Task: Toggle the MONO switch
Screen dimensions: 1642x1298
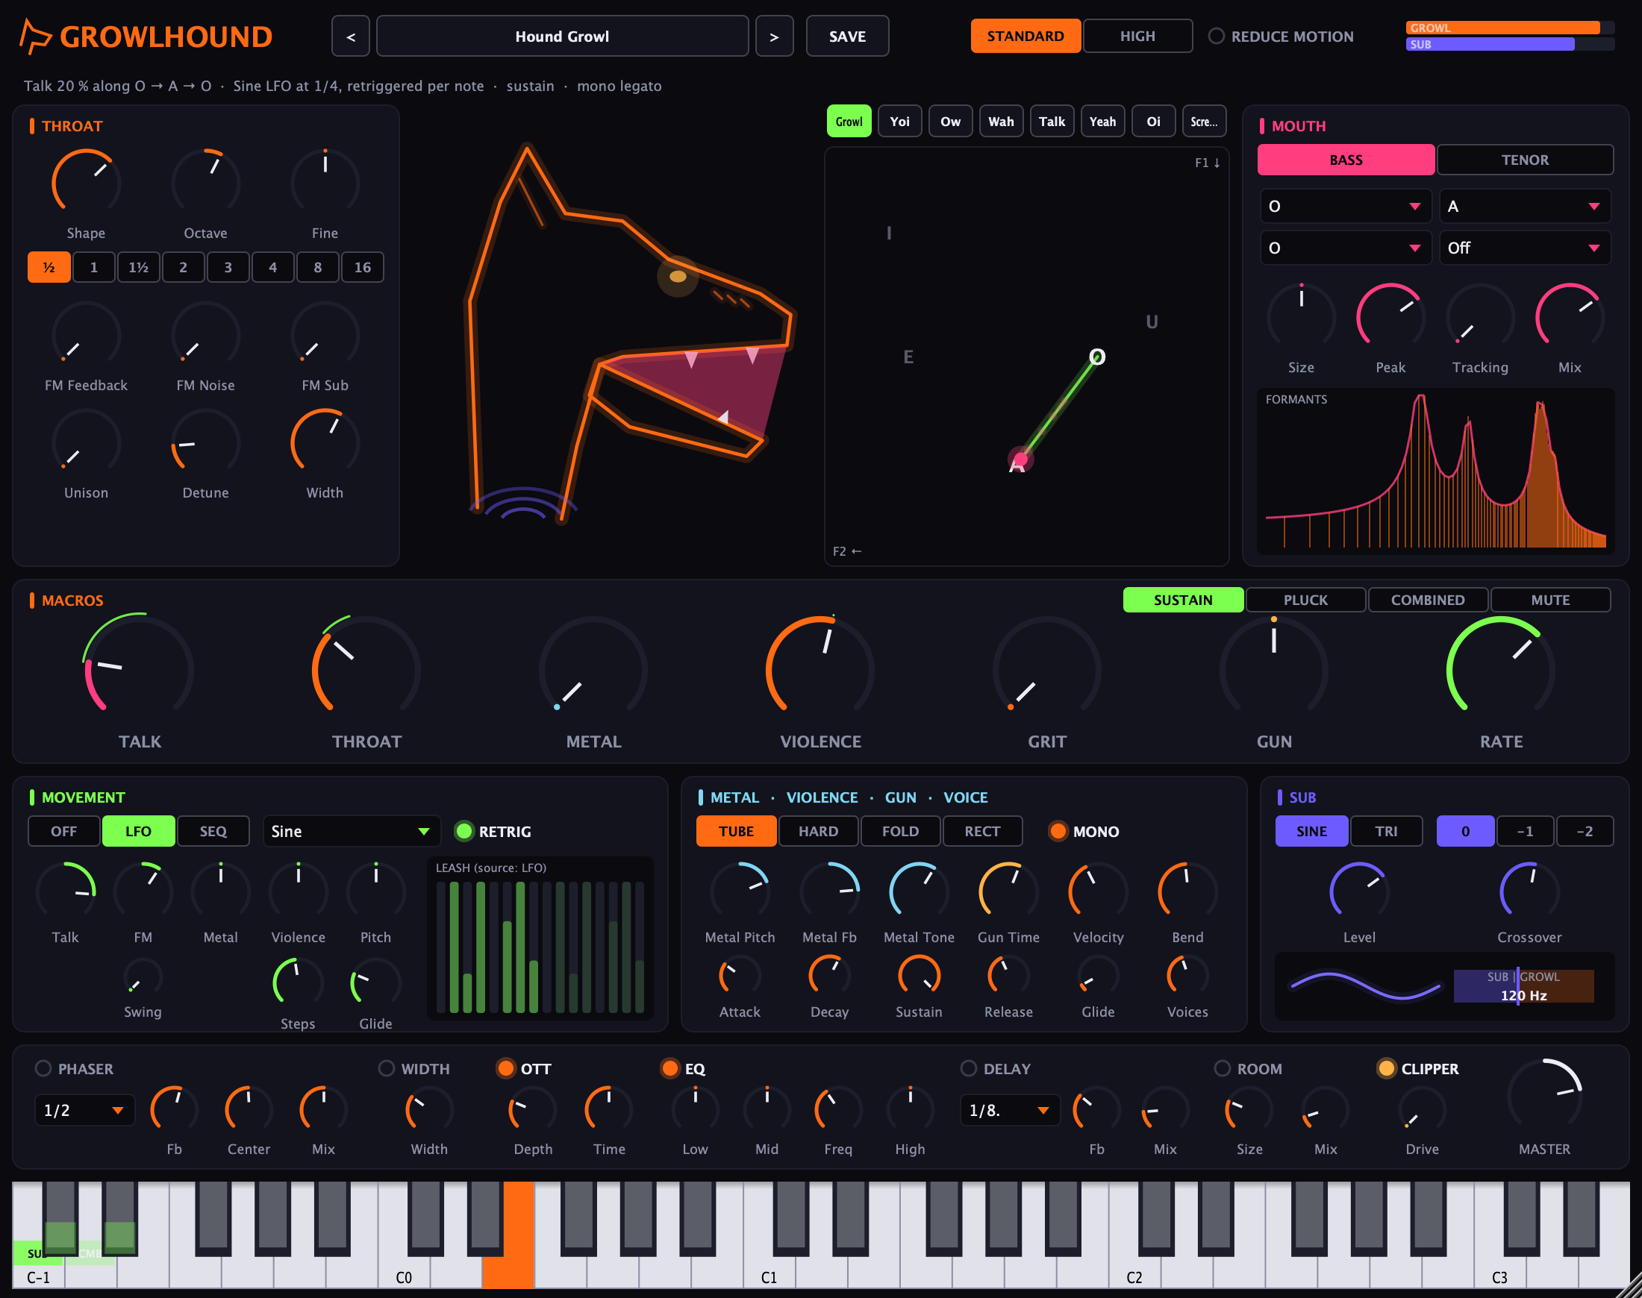Action: click(x=1083, y=831)
